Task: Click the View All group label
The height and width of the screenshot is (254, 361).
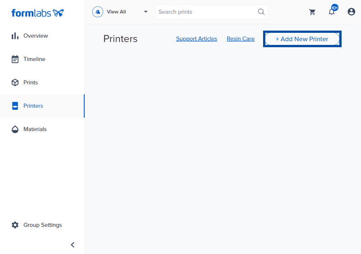Action: [x=116, y=12]
